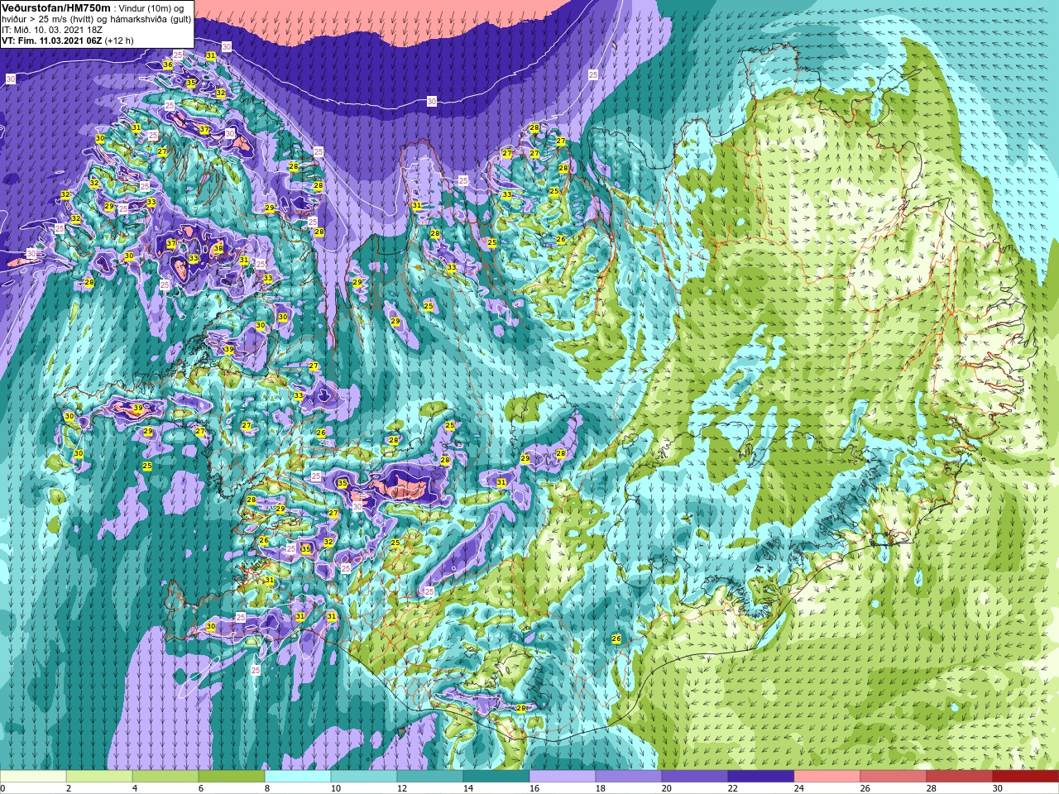
Task: Click the '(+12 h)' forecast offset text
Action: [118, 41]
